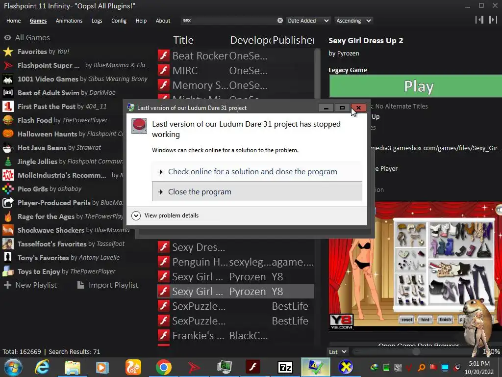502x377 pixels.
Task: Select Pico Gr8s playlist icon
Action: pos(8,189)
